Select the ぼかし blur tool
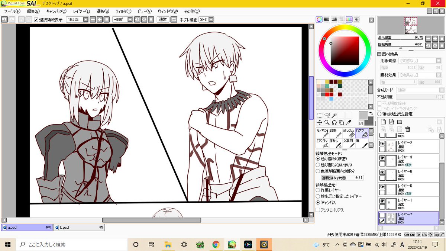The image size is (446, 251). 335,144
